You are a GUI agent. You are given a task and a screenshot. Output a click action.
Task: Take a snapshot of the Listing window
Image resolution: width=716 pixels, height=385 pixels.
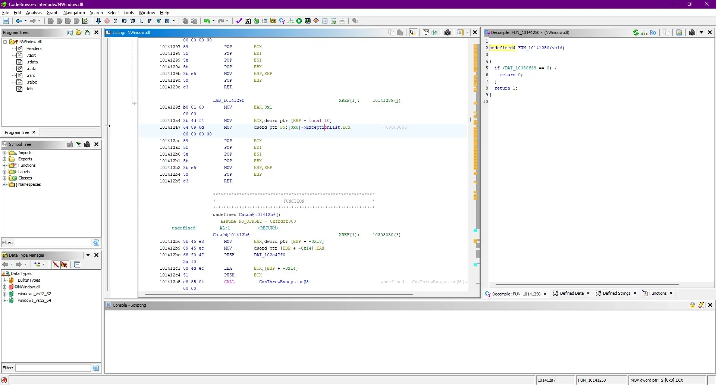447,32
